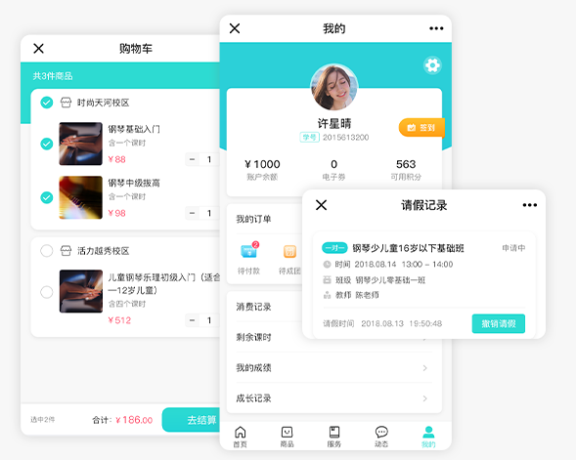Viewport: 576px width, 460px height.
Task: Click the store icon beside 时尚天河校区
Action: click(x=66, y=103)
